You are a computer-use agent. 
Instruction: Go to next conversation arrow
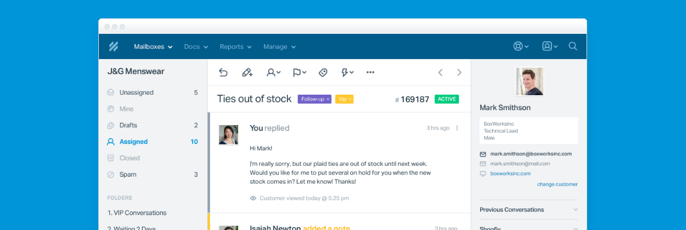[459, 72]
